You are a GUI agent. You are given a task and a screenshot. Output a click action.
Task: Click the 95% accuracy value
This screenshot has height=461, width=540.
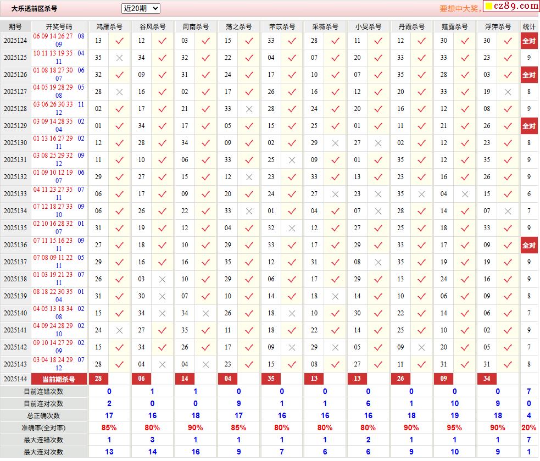click(454, 427)
